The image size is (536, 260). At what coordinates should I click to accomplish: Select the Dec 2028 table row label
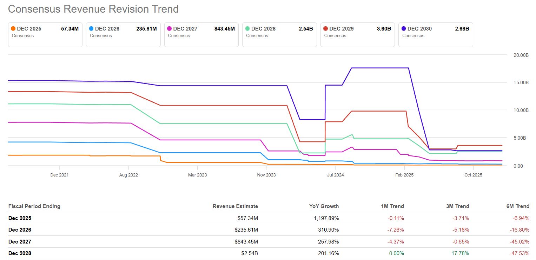click(x=20, y=253)
